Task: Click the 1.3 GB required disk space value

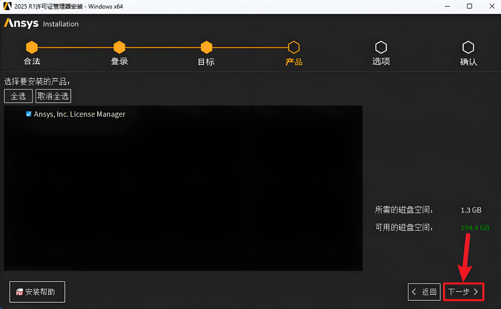Action: point(471,210)
